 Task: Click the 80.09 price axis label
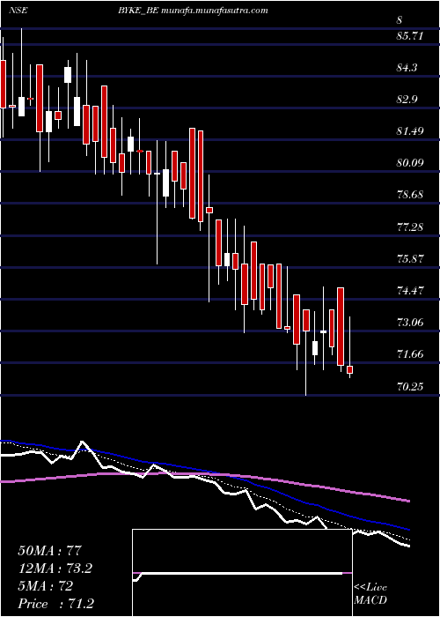click(410, 162)
